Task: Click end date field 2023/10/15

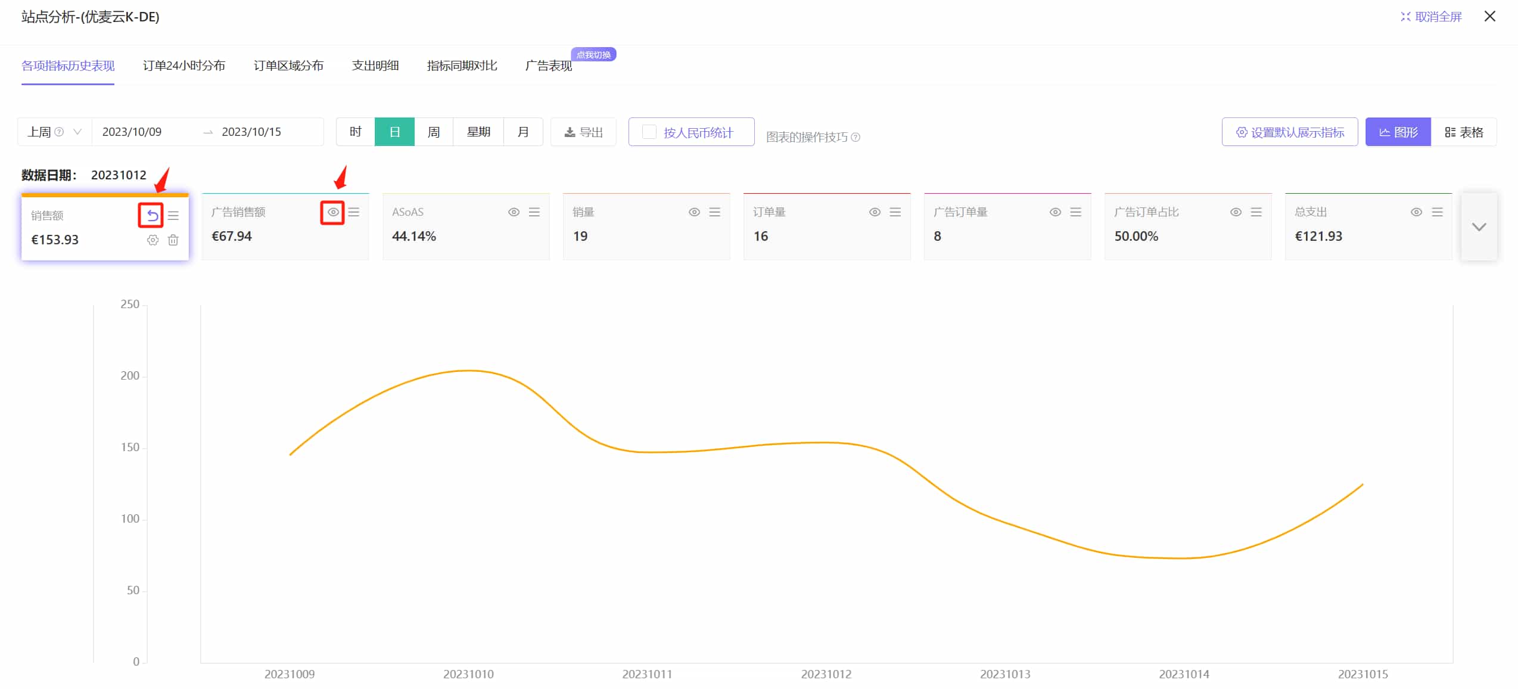Action: click(251, 132)
